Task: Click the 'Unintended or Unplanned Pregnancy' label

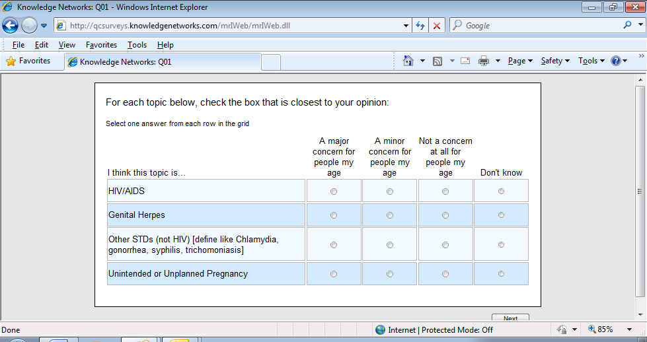Action: point(178,274)
